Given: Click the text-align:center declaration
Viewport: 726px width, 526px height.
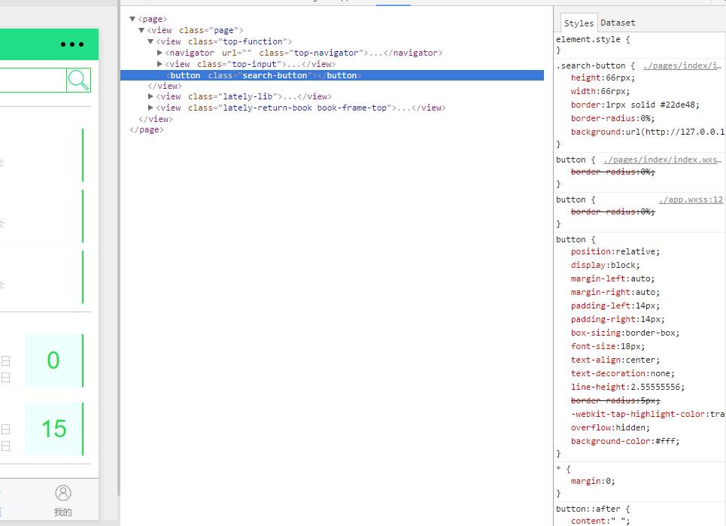Looking at the screenshot, I should pos(615,360).
